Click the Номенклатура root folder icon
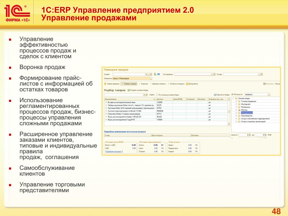Image resolution: width=288 pixels, height=216 pixels. pyautogui.click(x=236, y=98)
